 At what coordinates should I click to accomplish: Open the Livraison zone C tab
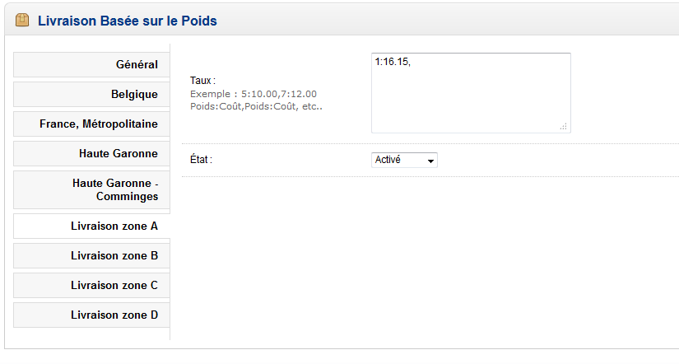tap(114, 285)
